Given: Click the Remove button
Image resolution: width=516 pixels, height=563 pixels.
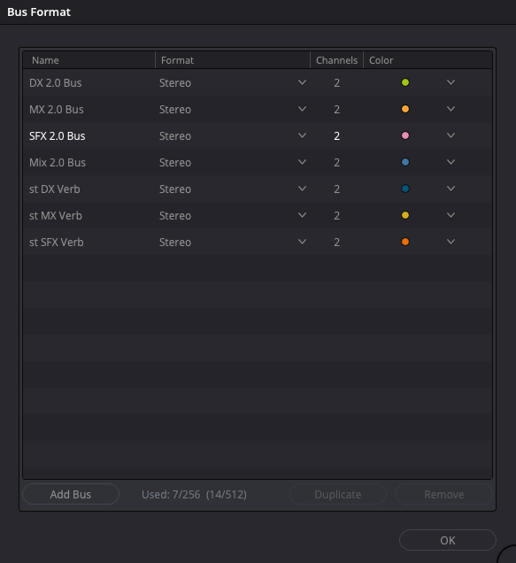Looking at the screenshot, I should [x=443, y=495].
